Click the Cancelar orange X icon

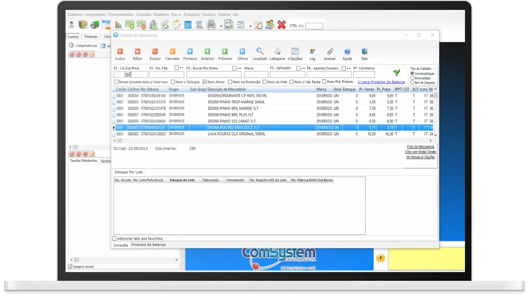tap(172, 51)
